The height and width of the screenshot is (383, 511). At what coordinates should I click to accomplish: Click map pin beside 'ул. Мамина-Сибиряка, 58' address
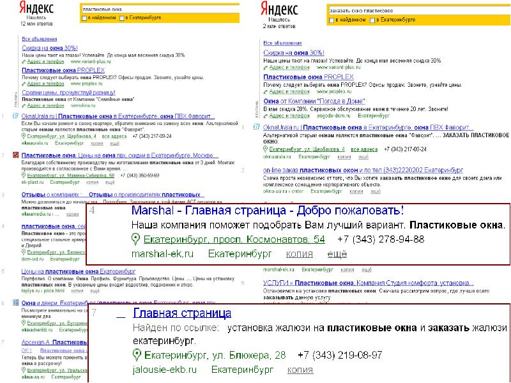coord(24,175)
